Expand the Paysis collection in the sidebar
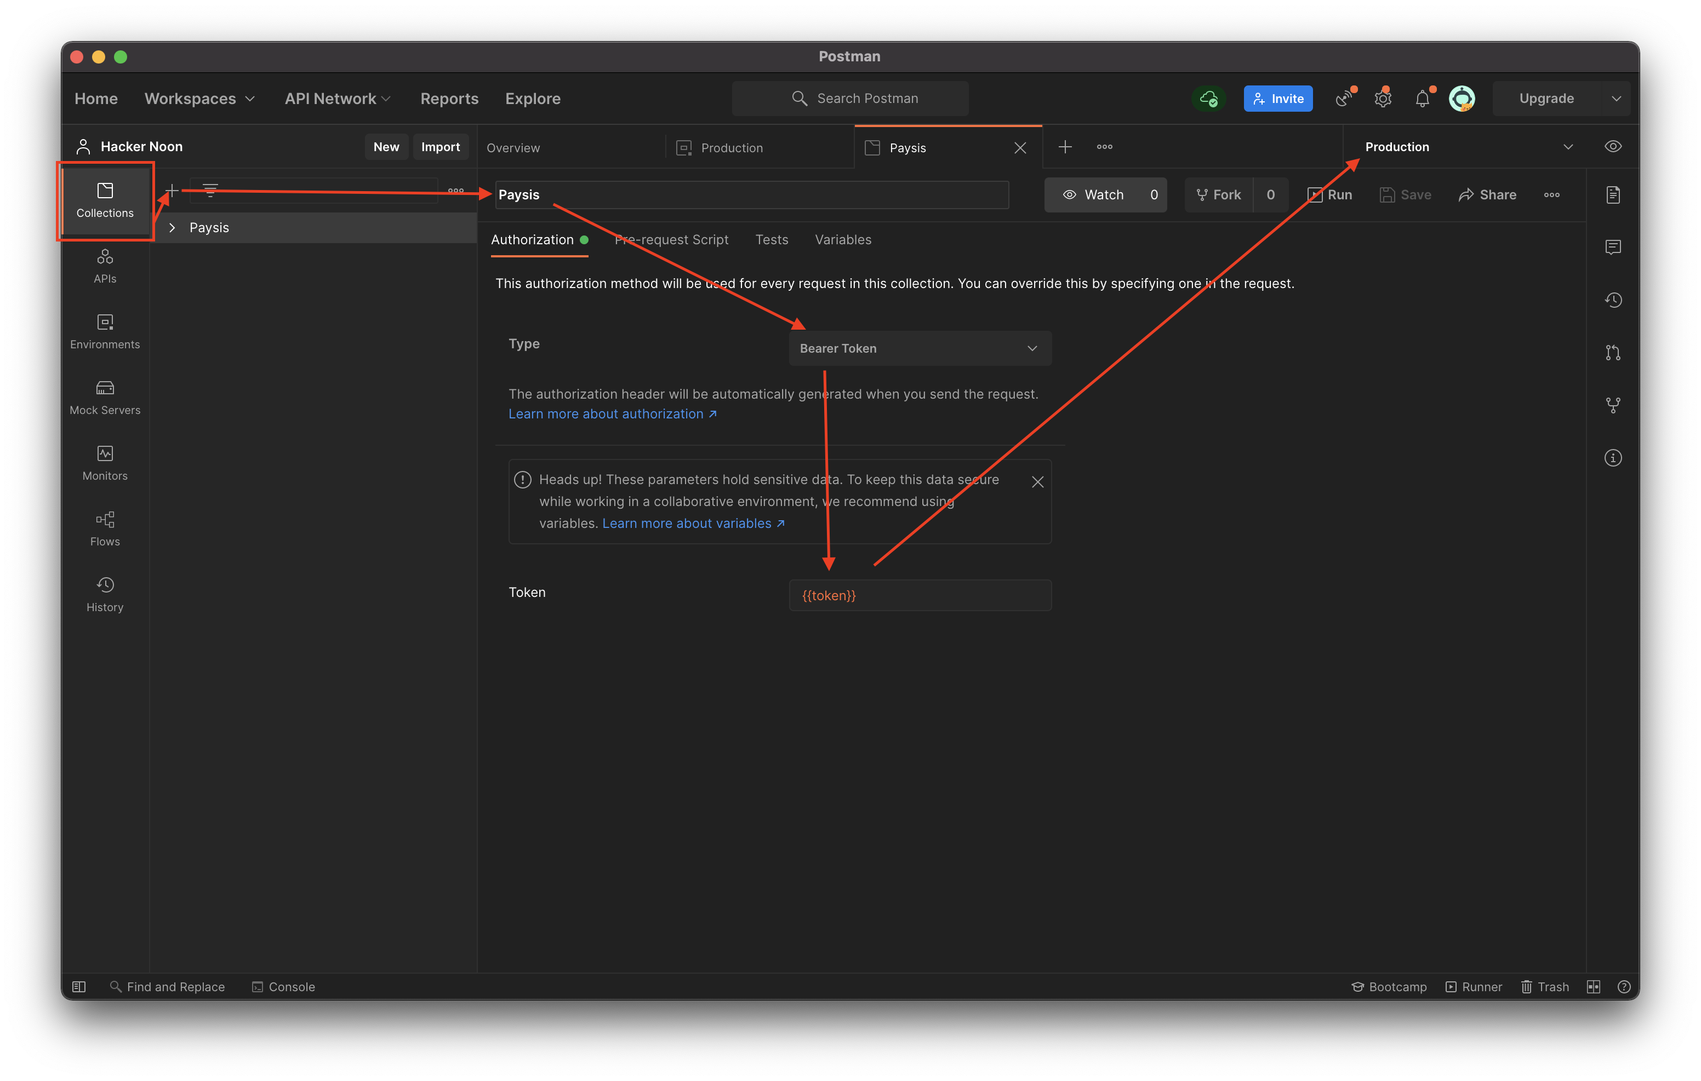Viewport: 1701px width, 1081px height. [x=172, y=227]
